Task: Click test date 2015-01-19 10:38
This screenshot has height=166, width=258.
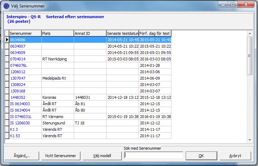Action: pyautogui.click(x=123, y=117)
